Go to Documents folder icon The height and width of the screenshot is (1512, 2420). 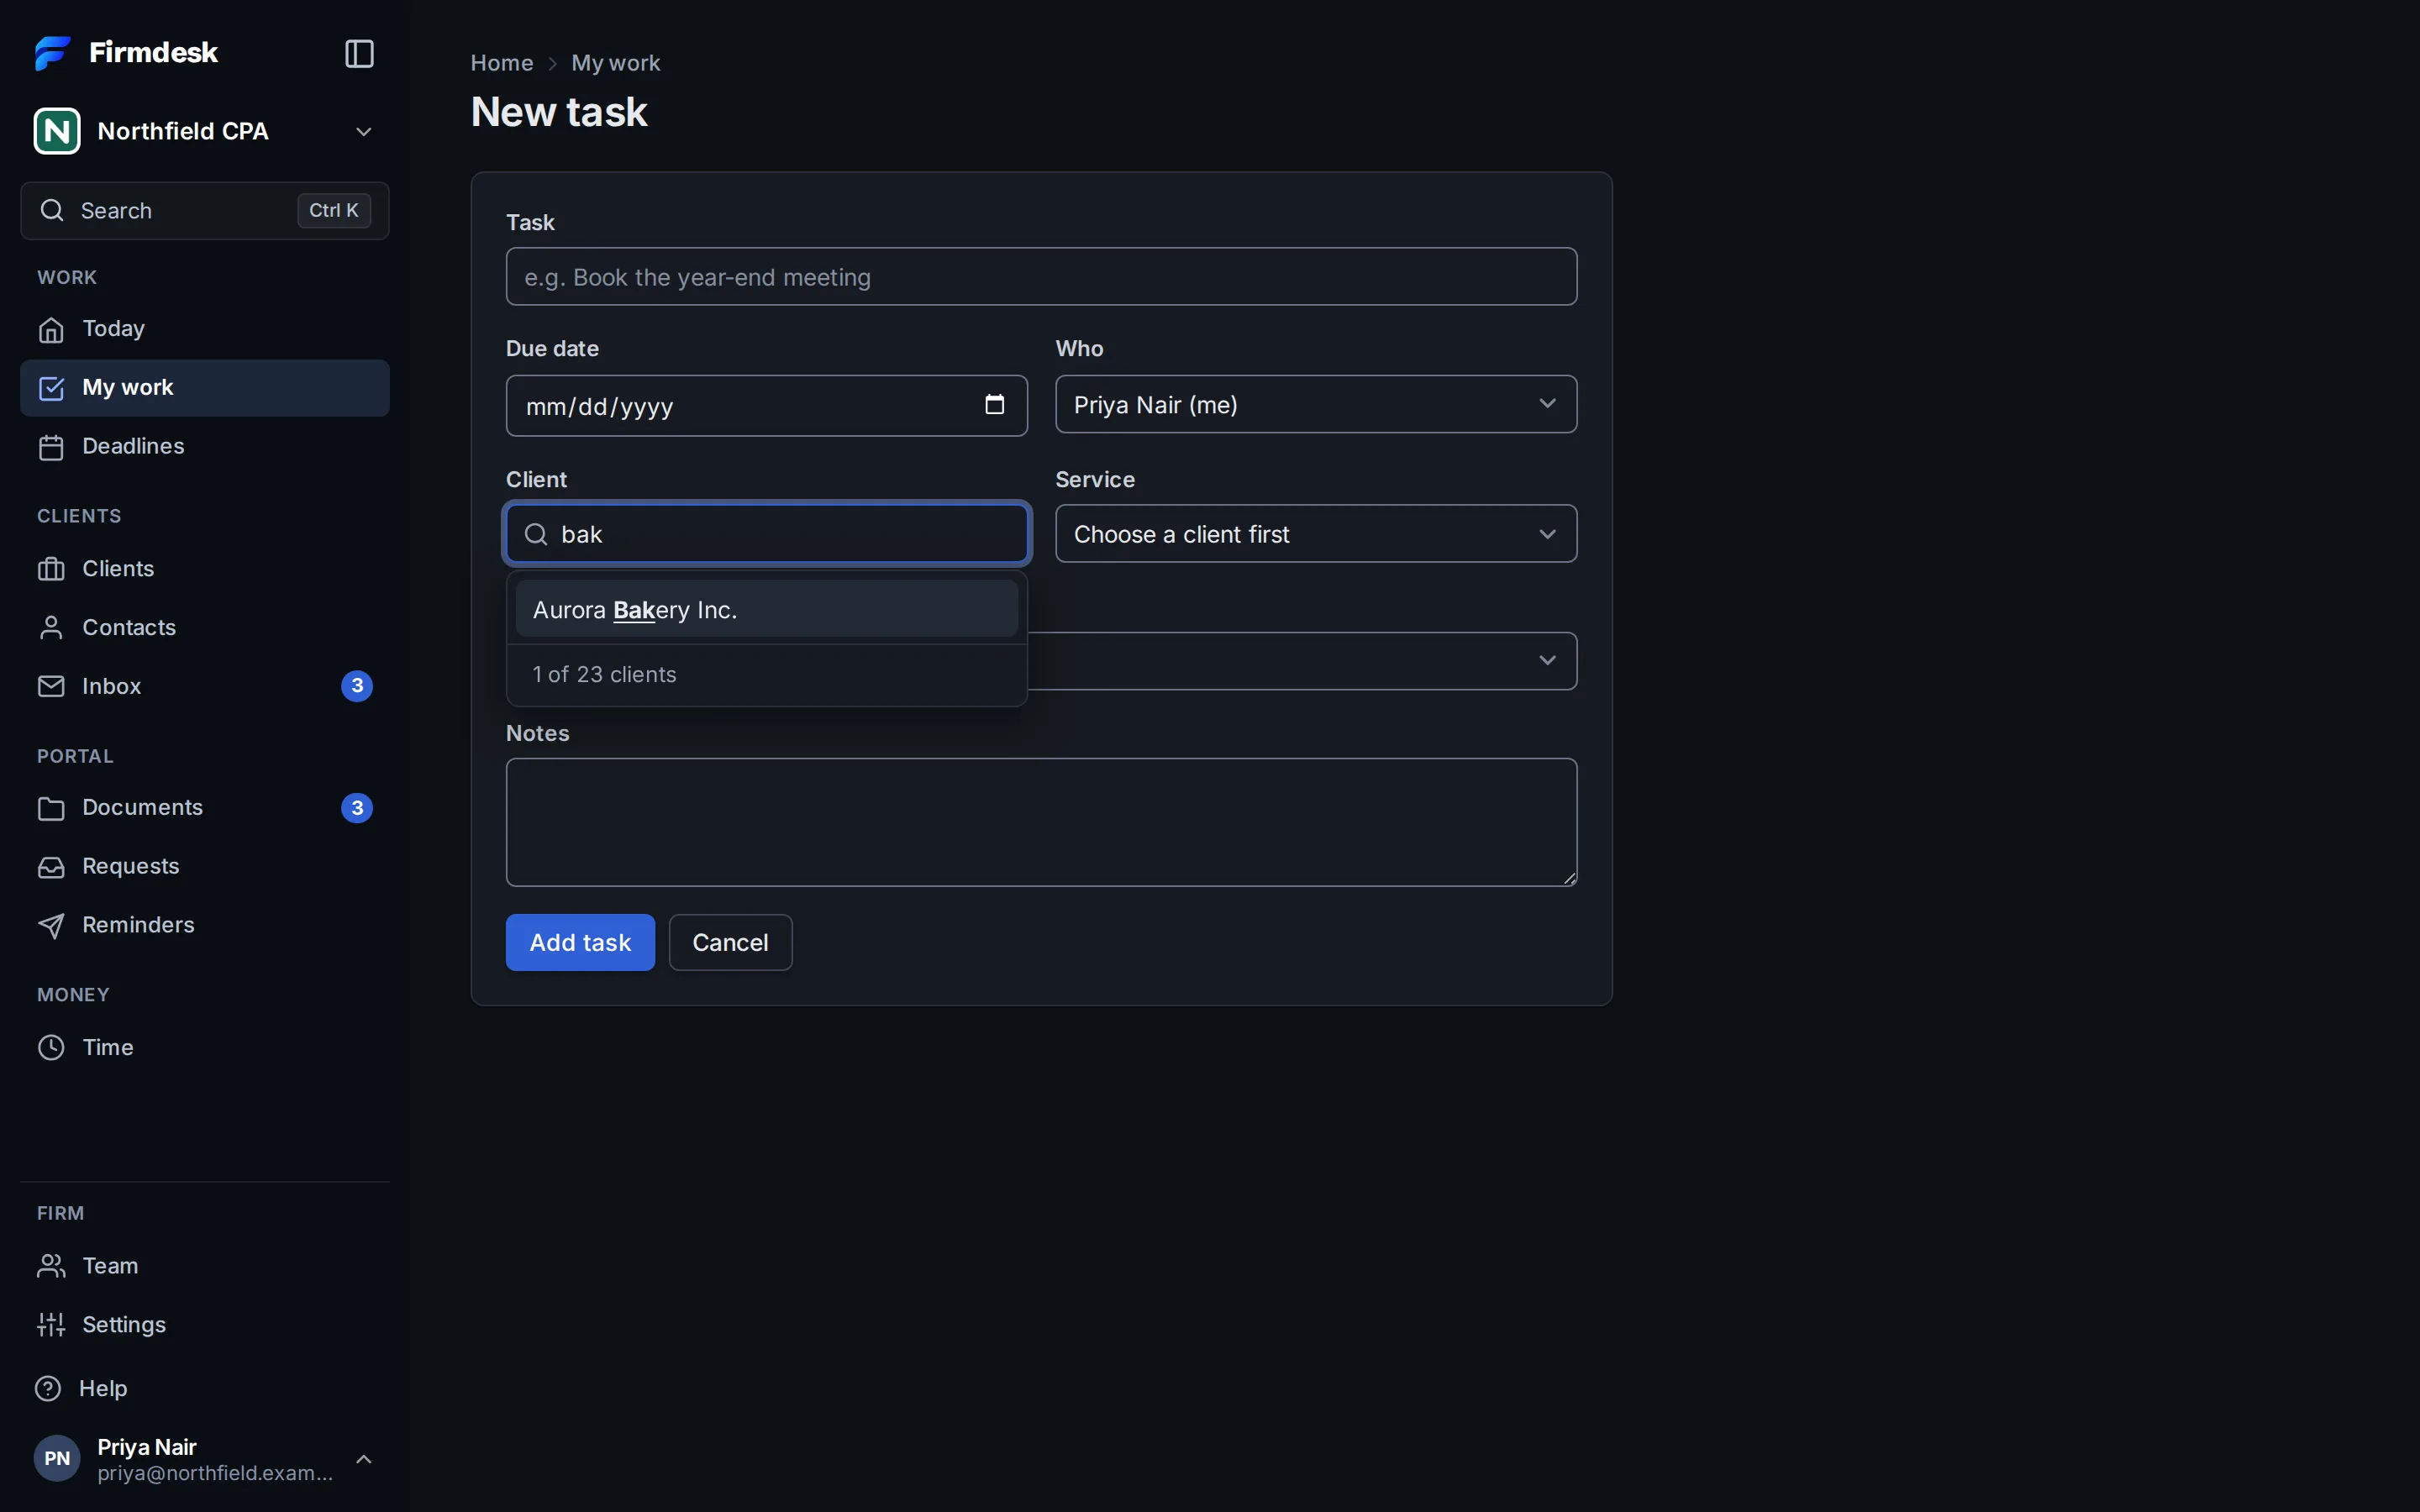click(x=51, y=808)
